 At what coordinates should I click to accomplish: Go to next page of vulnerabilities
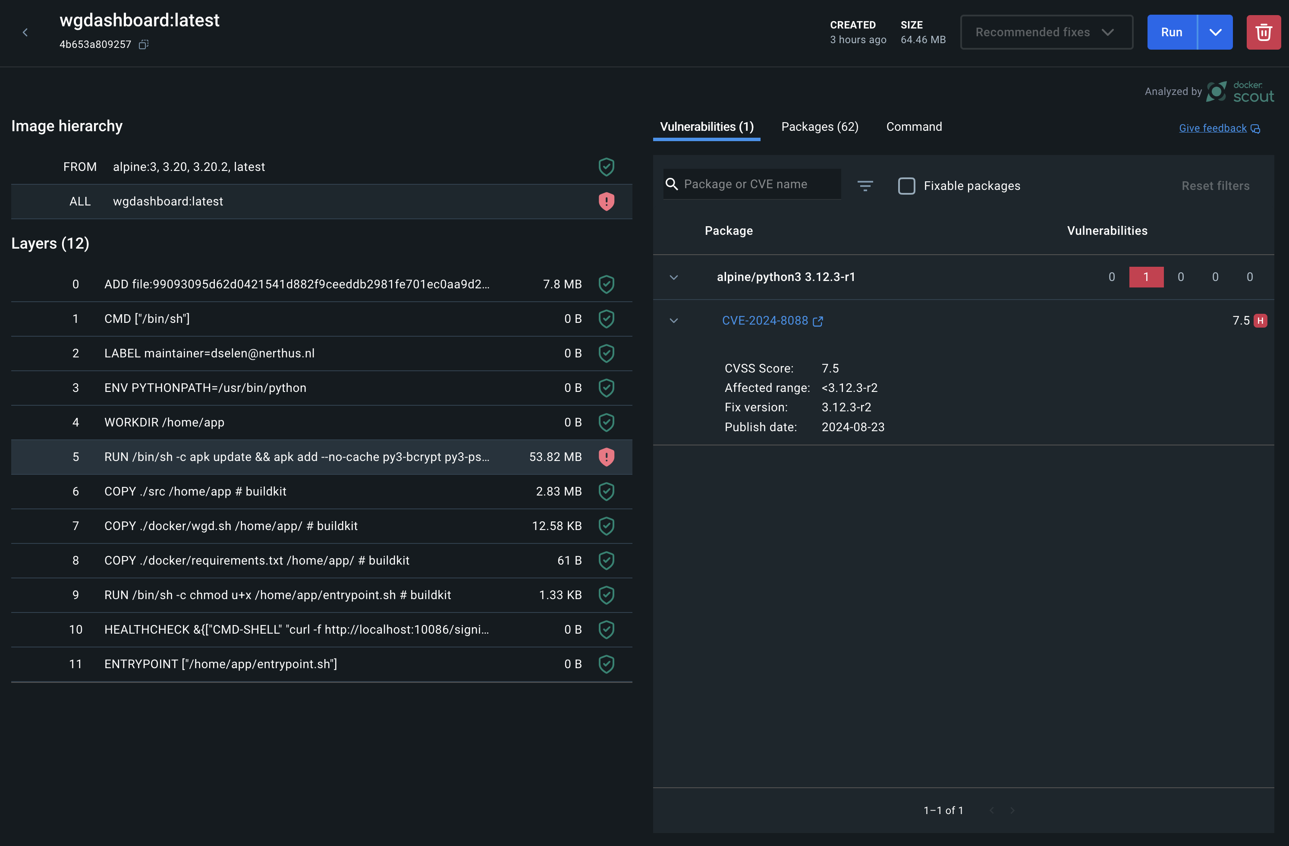[1012, 810]
